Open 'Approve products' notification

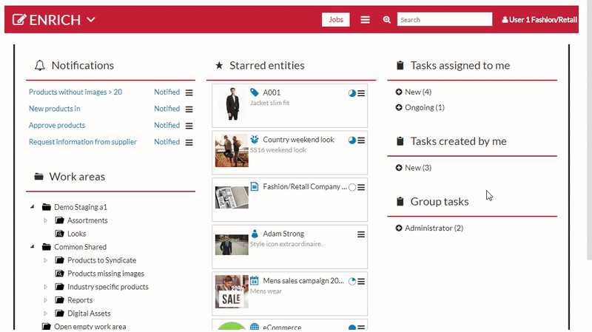coord(57,125)
